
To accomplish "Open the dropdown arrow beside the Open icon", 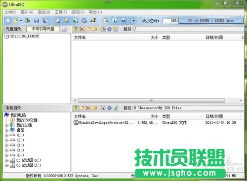I will (x=21, y=21).
